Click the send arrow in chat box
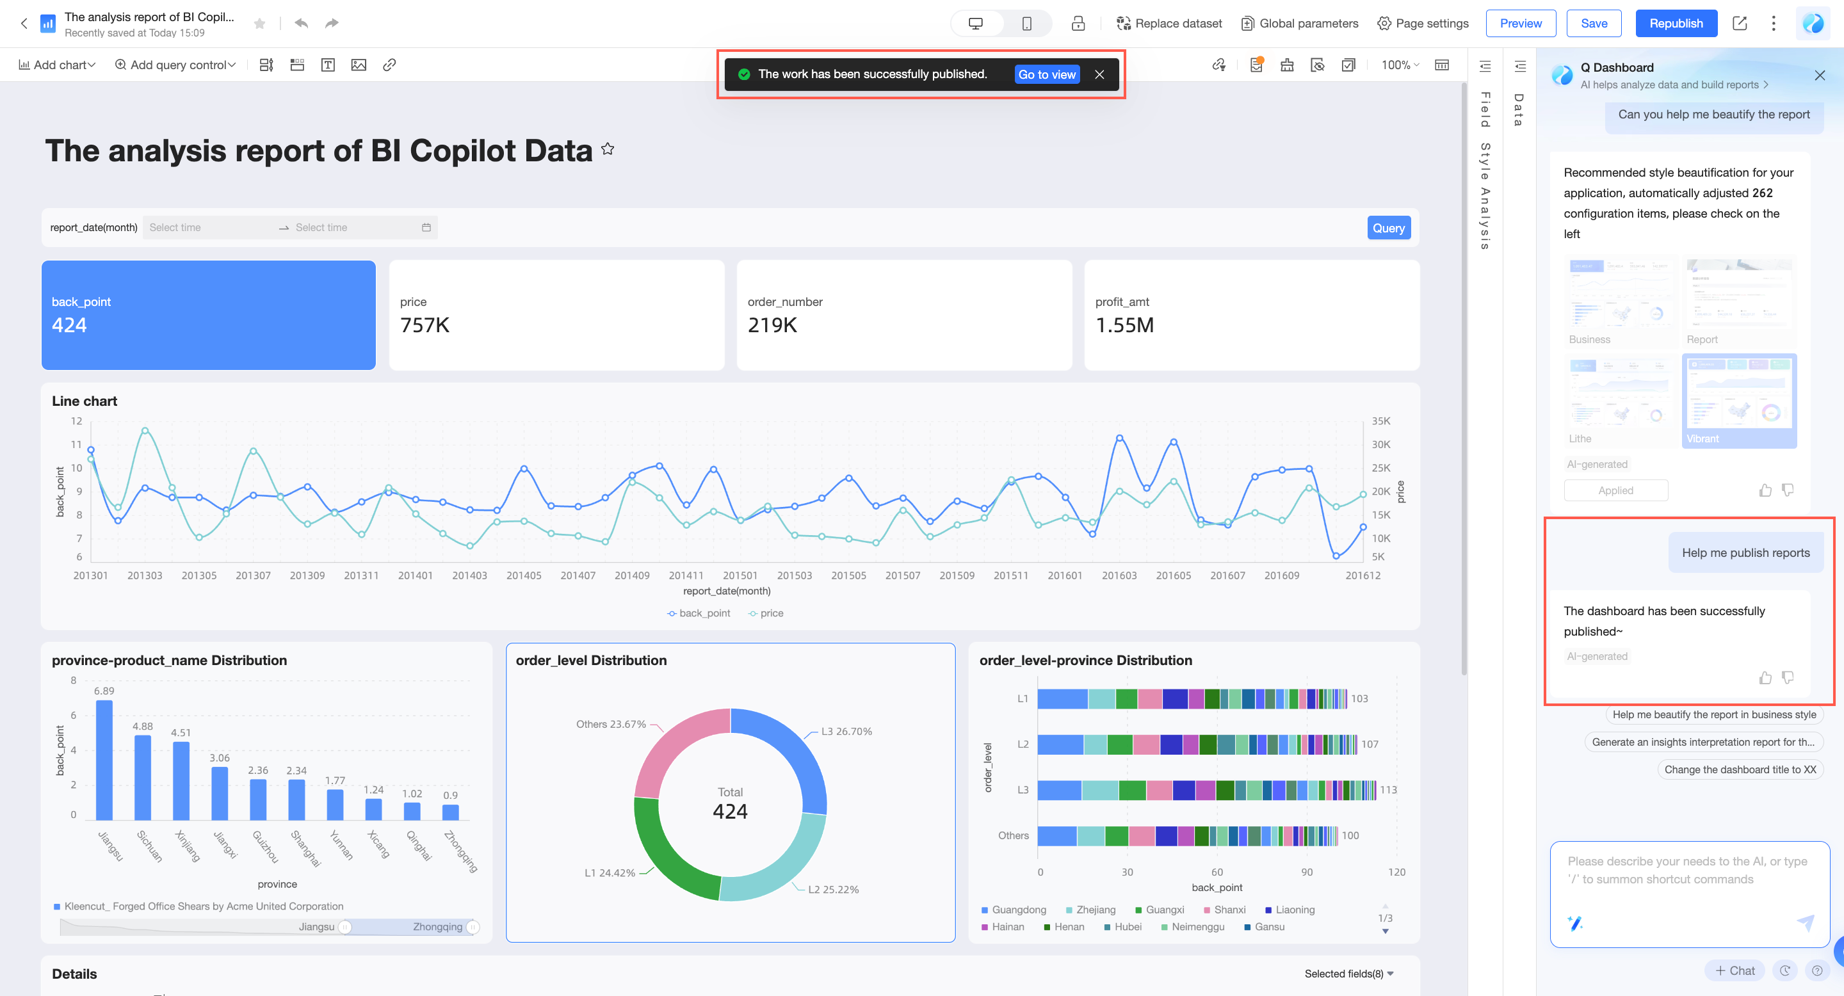This screenshot has width=1844, height=996. [1806, 922]
